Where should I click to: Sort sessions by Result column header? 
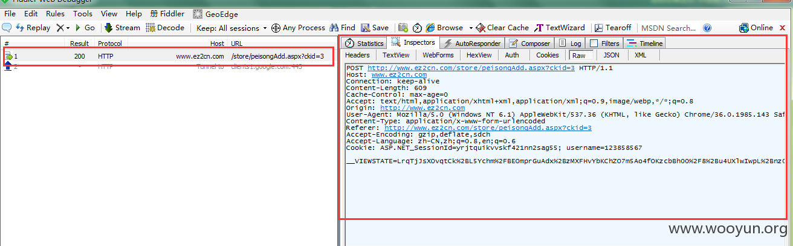[79, 44]
